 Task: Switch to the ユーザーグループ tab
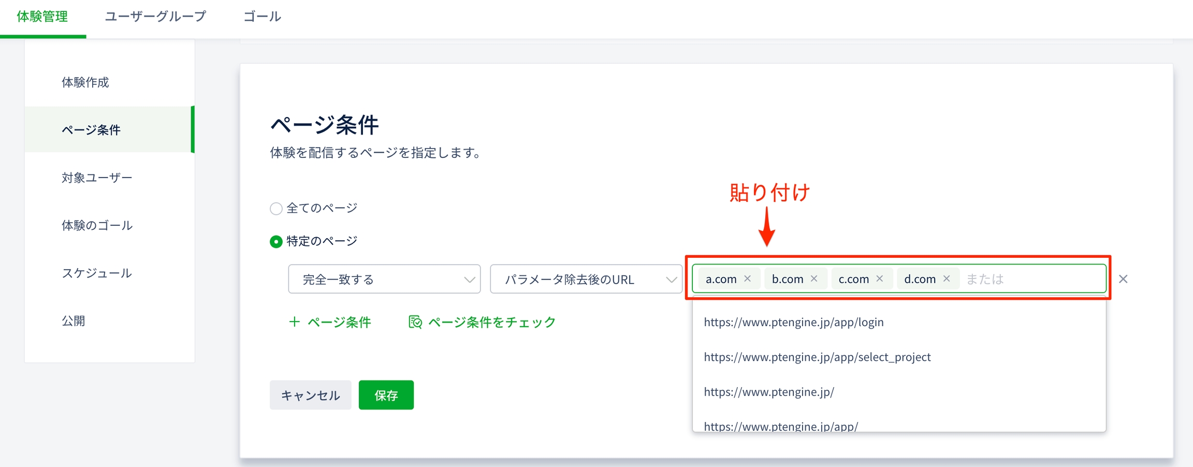tap(155, 17)
